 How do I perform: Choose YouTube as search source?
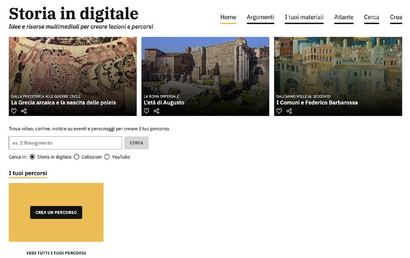click(107, 157)
